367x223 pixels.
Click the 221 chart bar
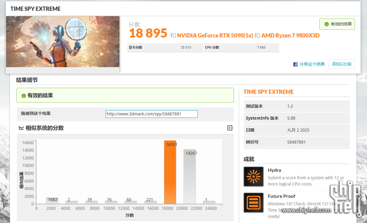[x=150, y=202]
